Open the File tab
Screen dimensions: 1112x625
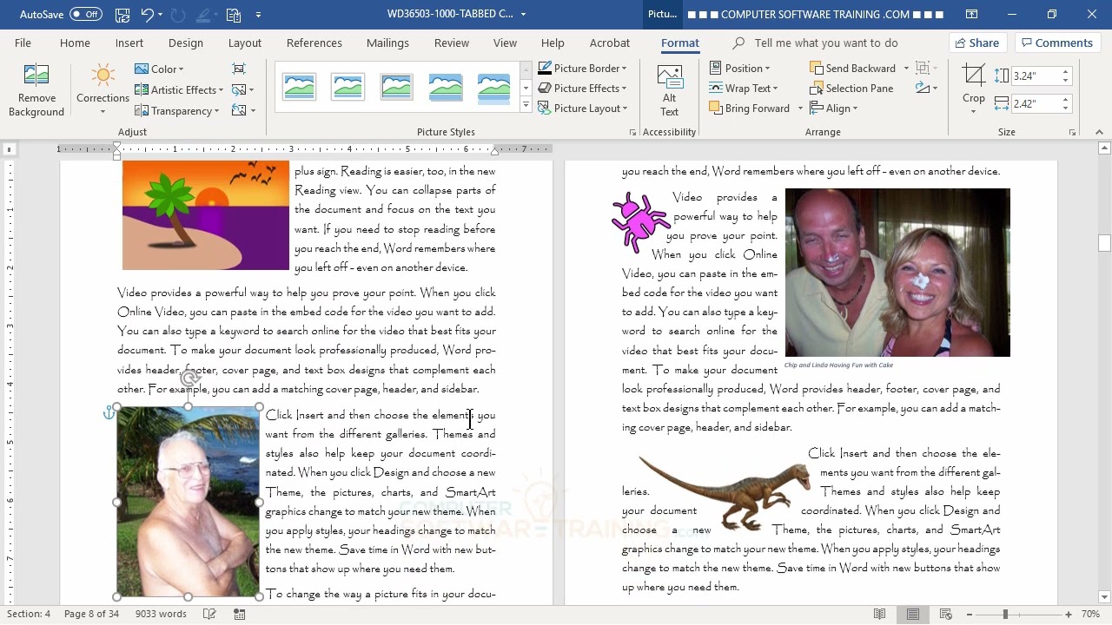[x=23, y=43]
